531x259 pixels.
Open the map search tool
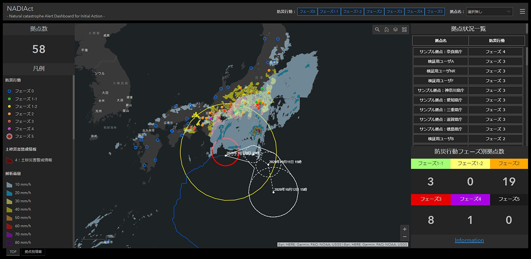point(377,30)
